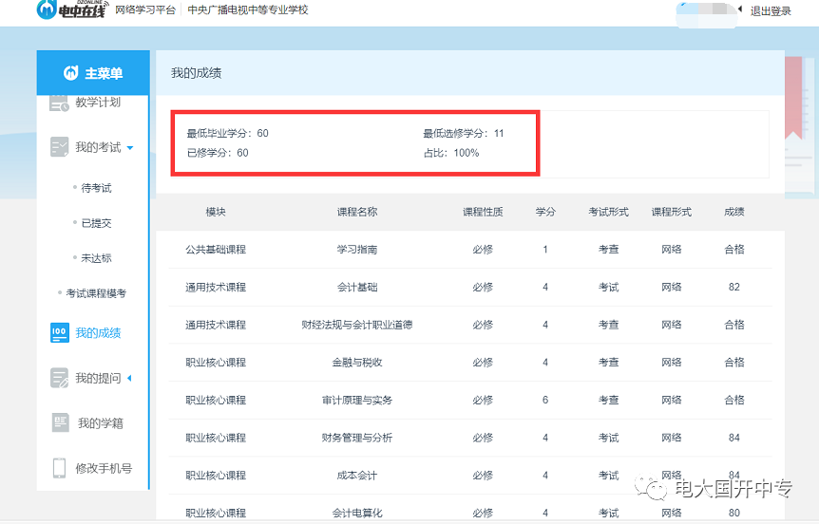Open 待考试 in exam submenu
This screenshot has width=819, height=524.
pyautogui.click(x=95, y=188)
